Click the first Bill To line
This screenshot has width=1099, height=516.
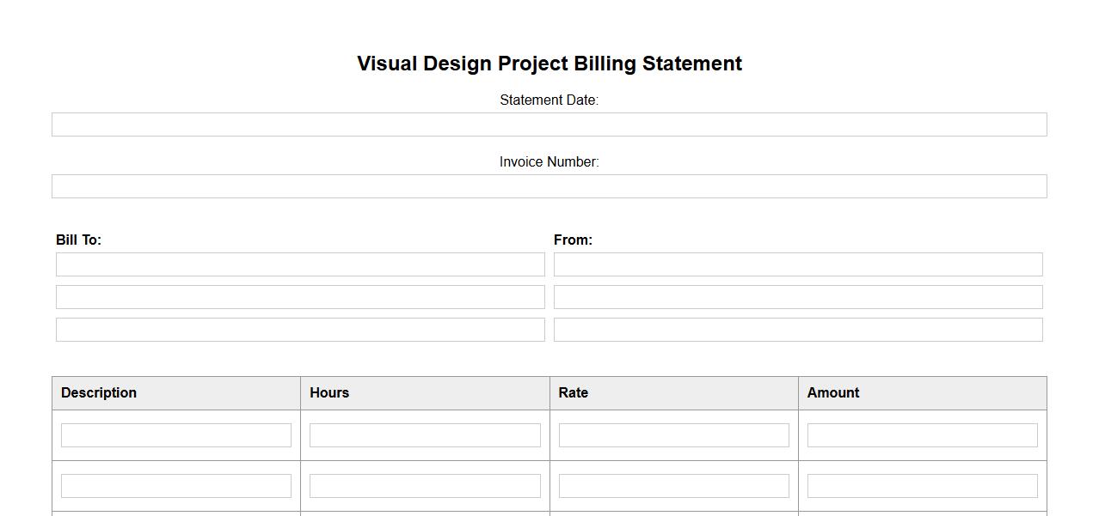tap(300, 264)
